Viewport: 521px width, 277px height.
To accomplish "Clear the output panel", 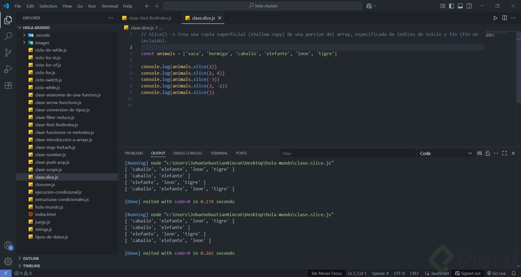I will [x=479, y=153].
